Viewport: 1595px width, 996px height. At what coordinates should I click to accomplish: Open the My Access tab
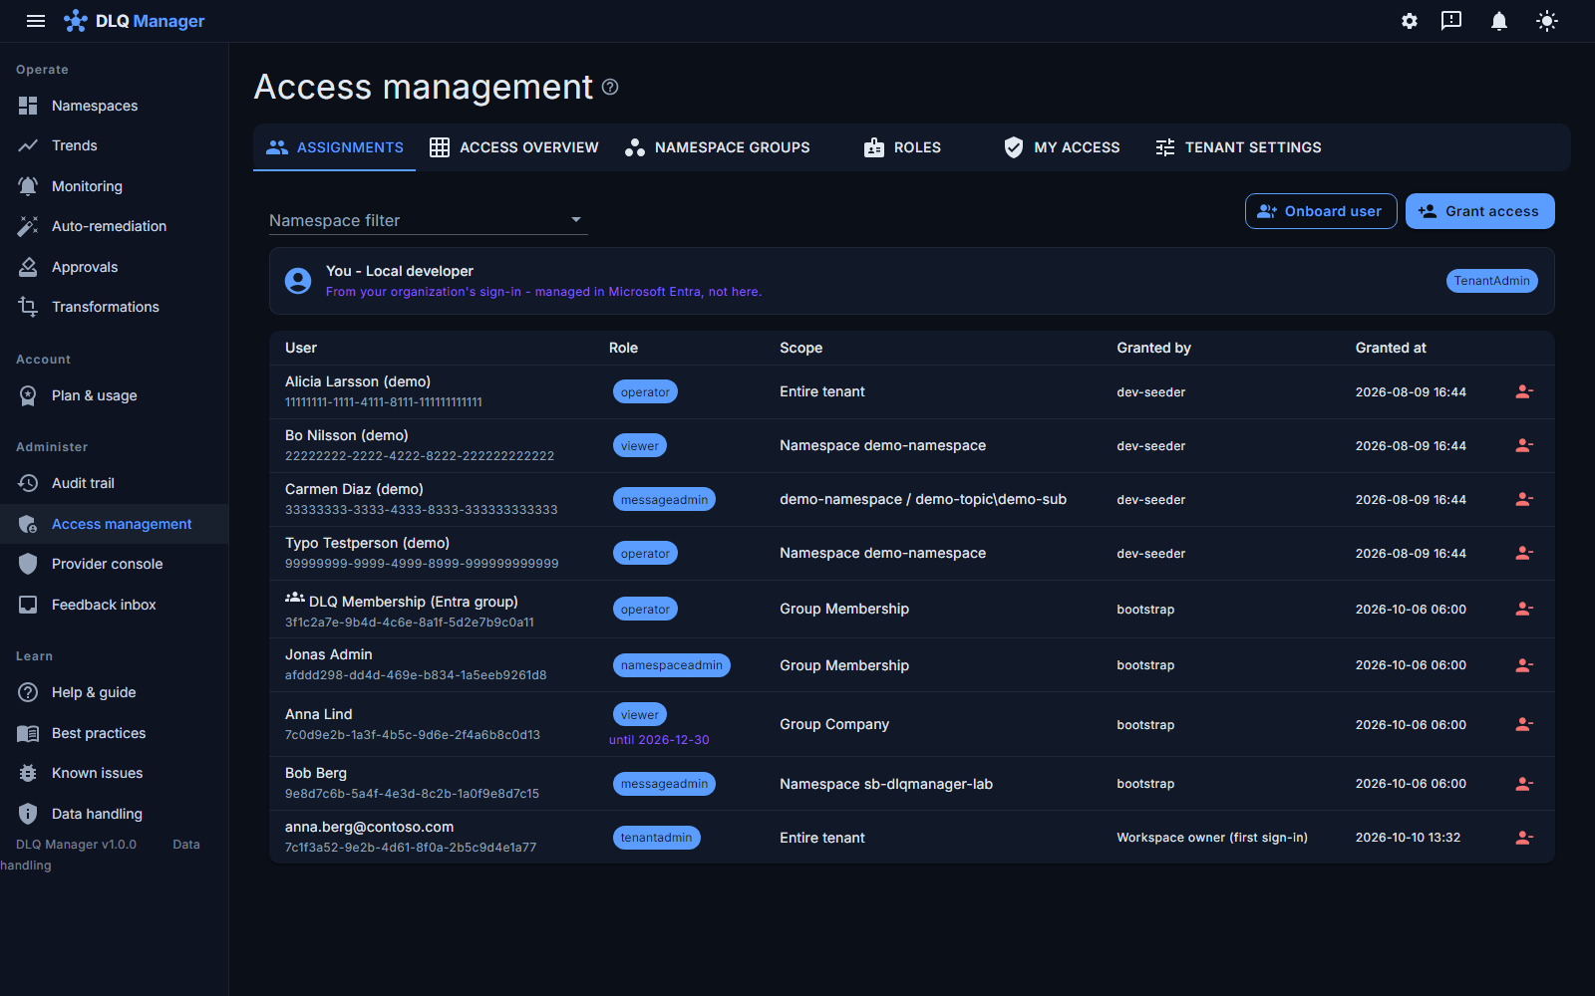point(1062,147)
